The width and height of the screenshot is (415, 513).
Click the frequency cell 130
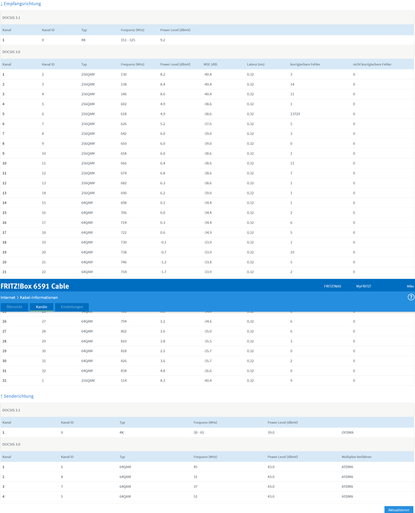pyautogui.click(x=123, y=74)
